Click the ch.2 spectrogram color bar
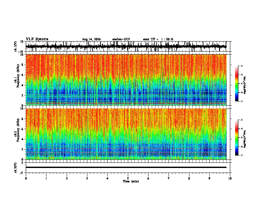259x200 pixels. (237, 138)
